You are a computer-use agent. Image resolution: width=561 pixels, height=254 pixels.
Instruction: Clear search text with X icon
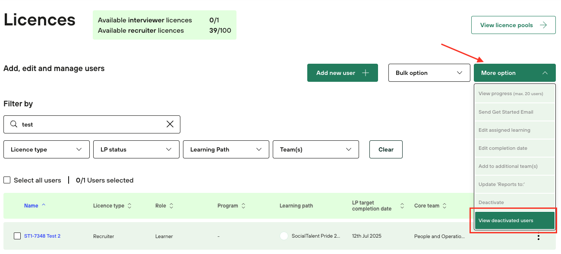pos(170,124)
